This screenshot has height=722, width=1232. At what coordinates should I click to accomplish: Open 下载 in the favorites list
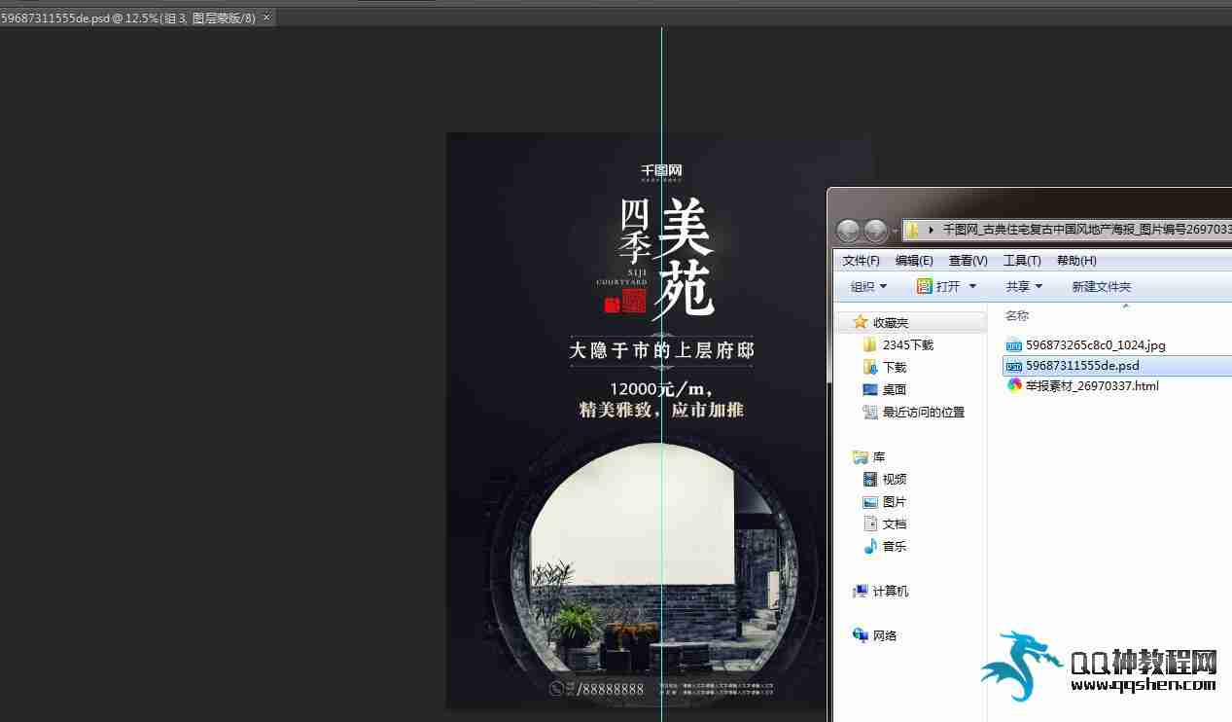tap(895, 367)
